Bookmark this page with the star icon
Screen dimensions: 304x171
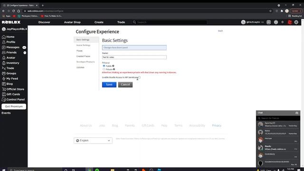(270, 11)
